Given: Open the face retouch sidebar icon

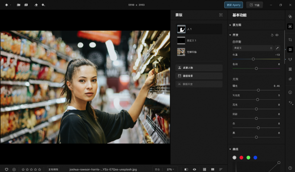Looking at the screenshot, I should pos(290,59).
